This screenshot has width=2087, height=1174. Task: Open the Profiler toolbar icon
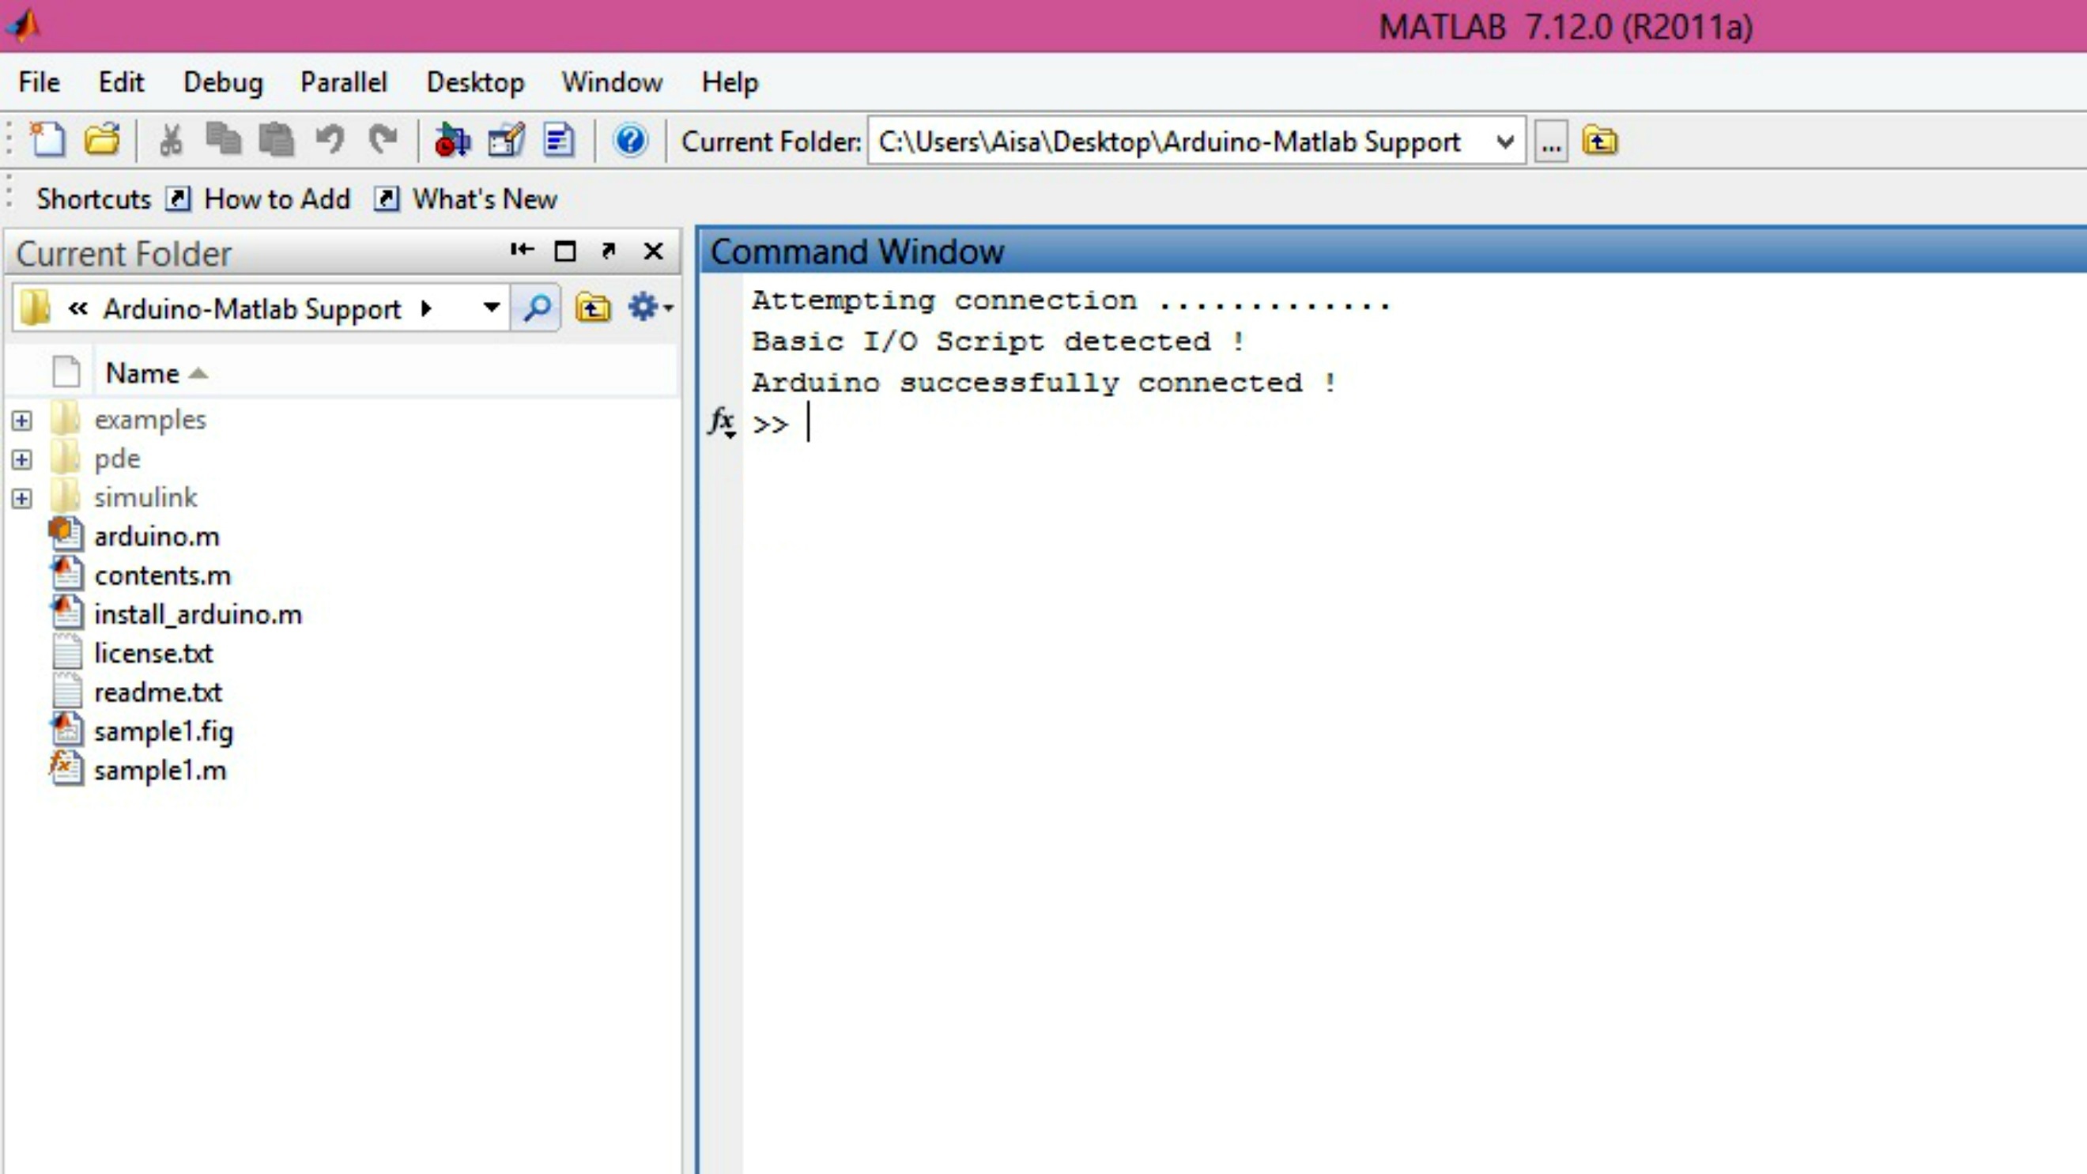click(x=559, y=140)
